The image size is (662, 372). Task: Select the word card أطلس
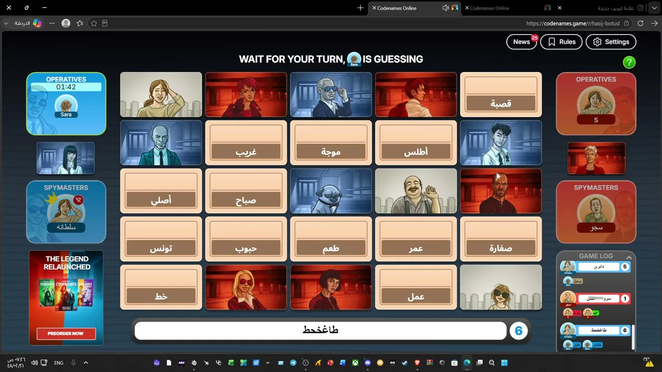(416, 143)
